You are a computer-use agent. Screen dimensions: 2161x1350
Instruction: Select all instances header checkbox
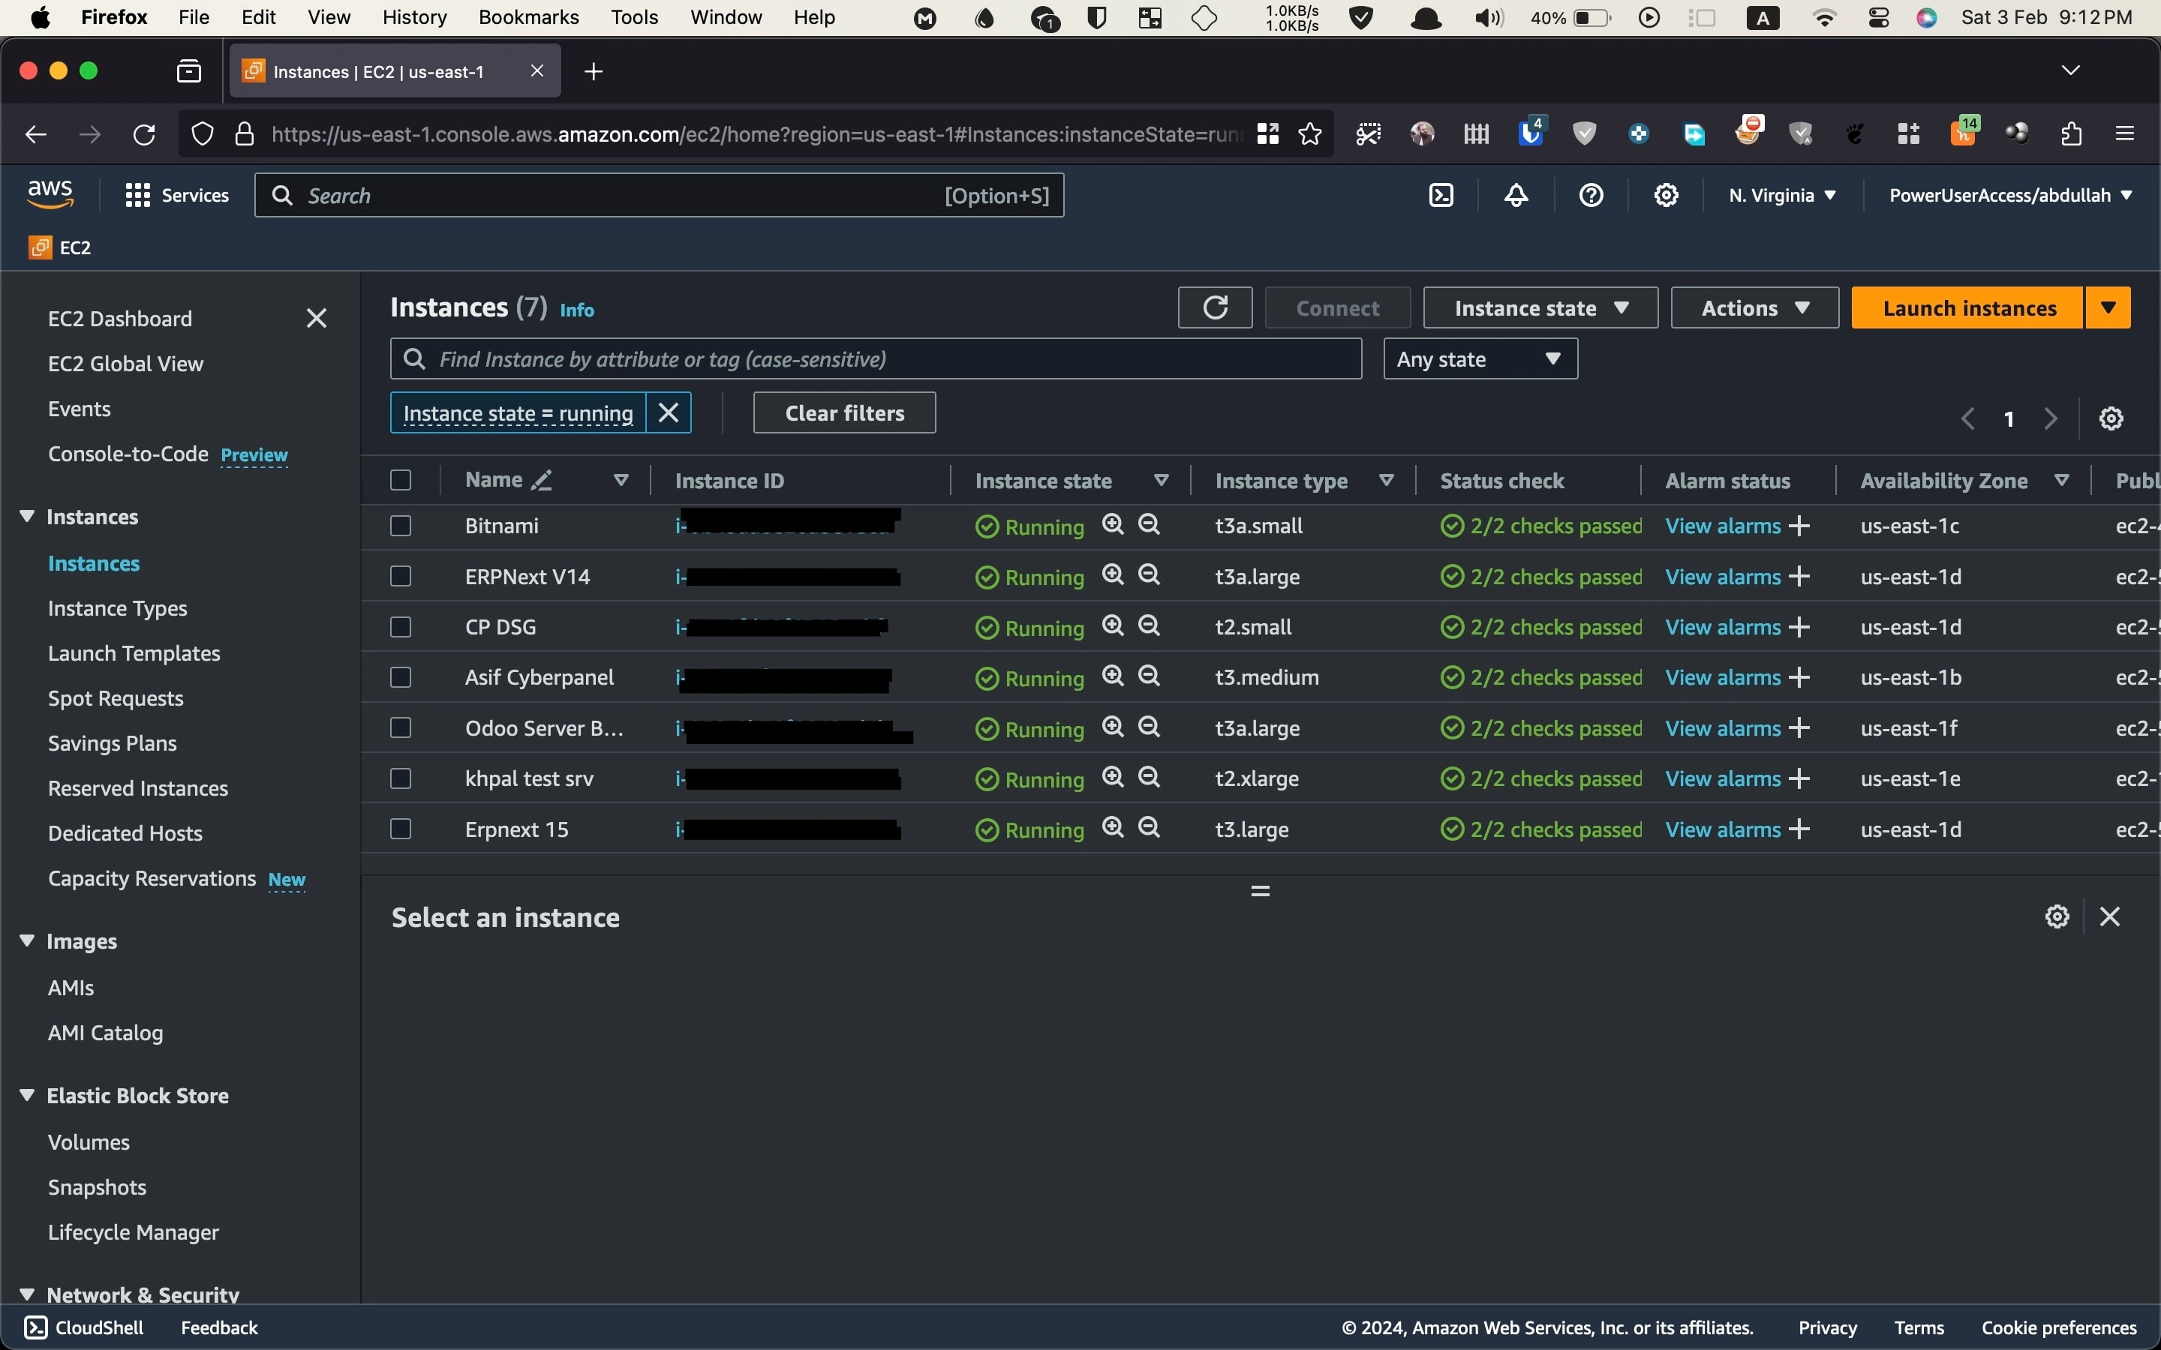pos(401,480)
